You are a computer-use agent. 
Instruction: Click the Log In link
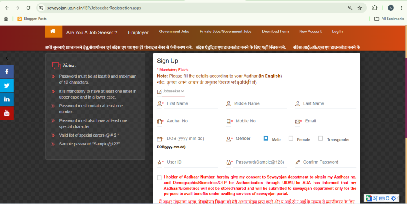click(337, 32)
